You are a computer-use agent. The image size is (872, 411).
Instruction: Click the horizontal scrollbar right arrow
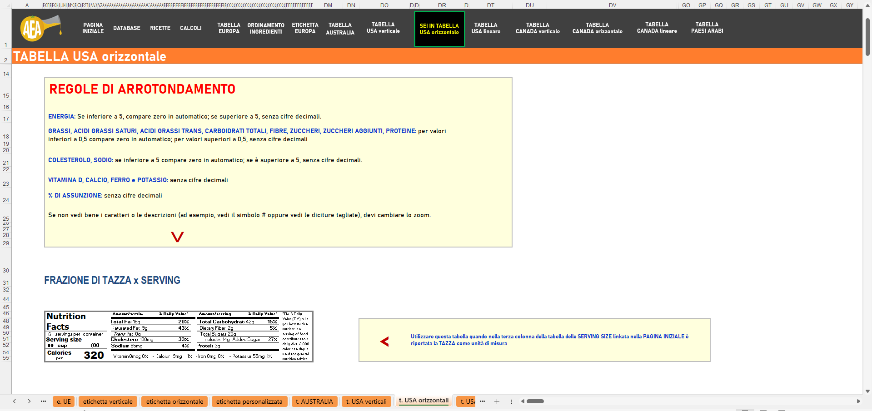pos(858,401)
